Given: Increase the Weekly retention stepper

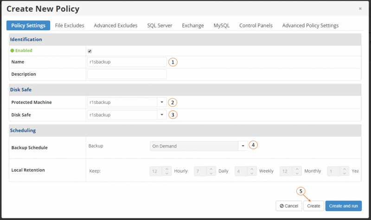Looking at the screenshot, I should (252, 169).
